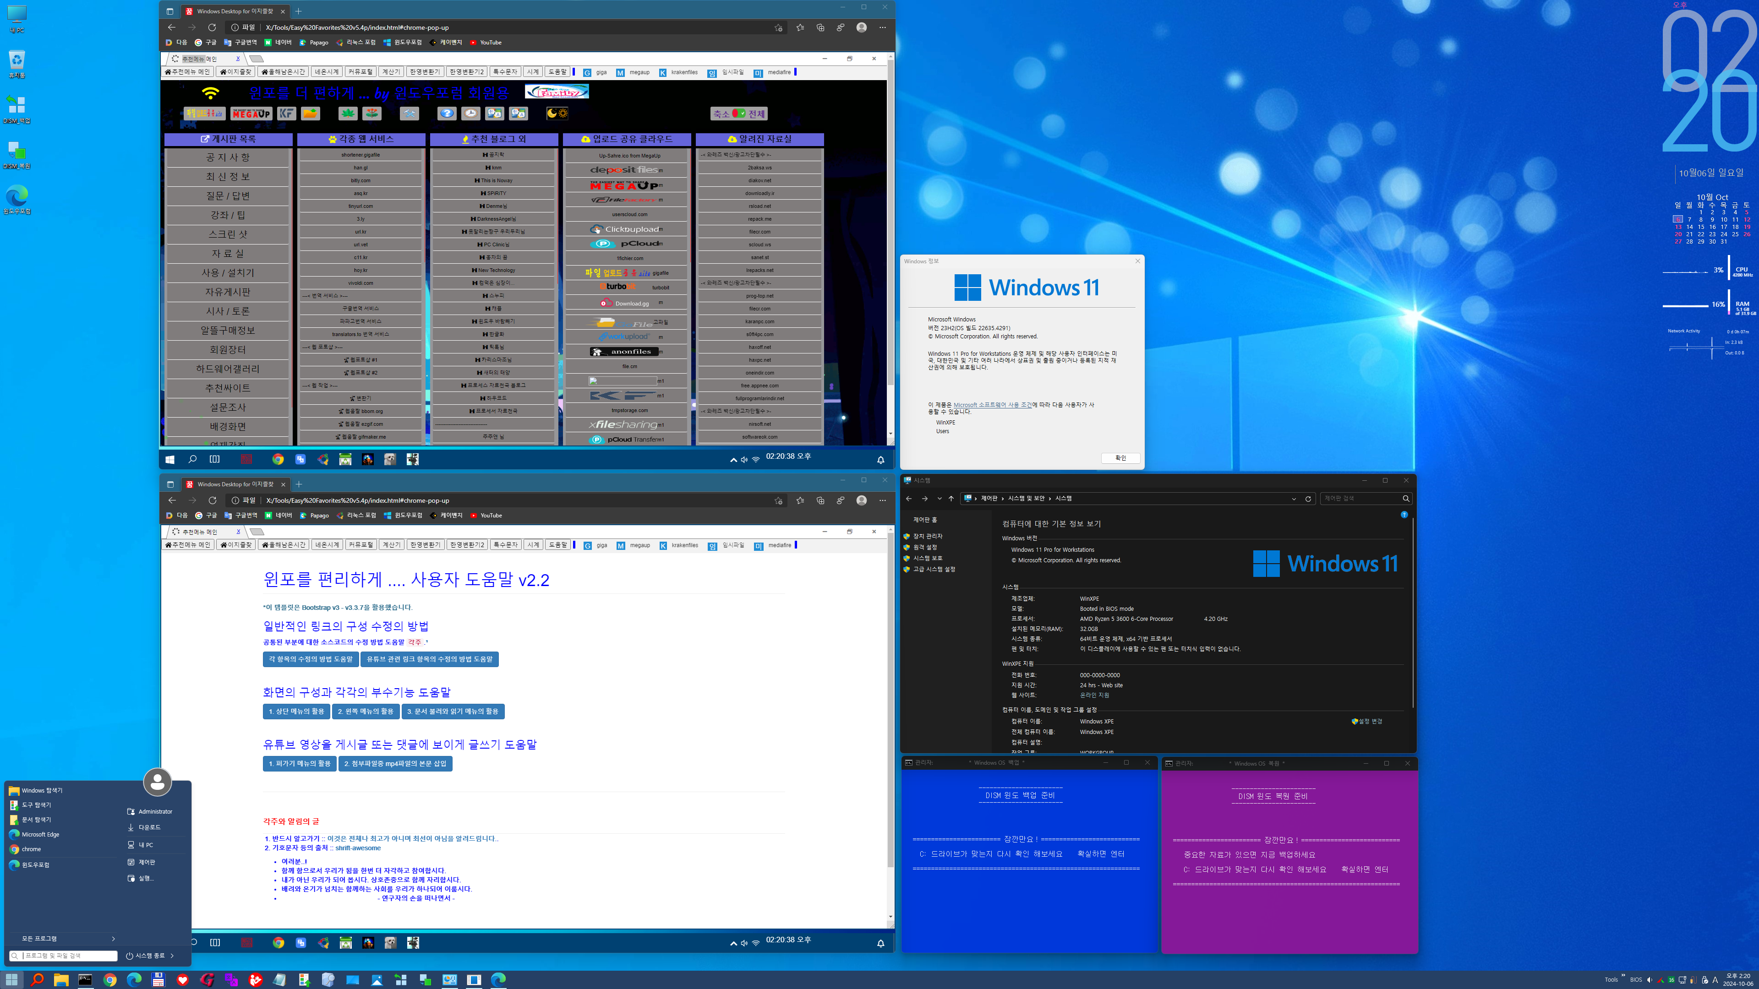Open Settings and more in bottom Edge window
This screenshot has width=1759, height=989.
(x=882, y=500)
